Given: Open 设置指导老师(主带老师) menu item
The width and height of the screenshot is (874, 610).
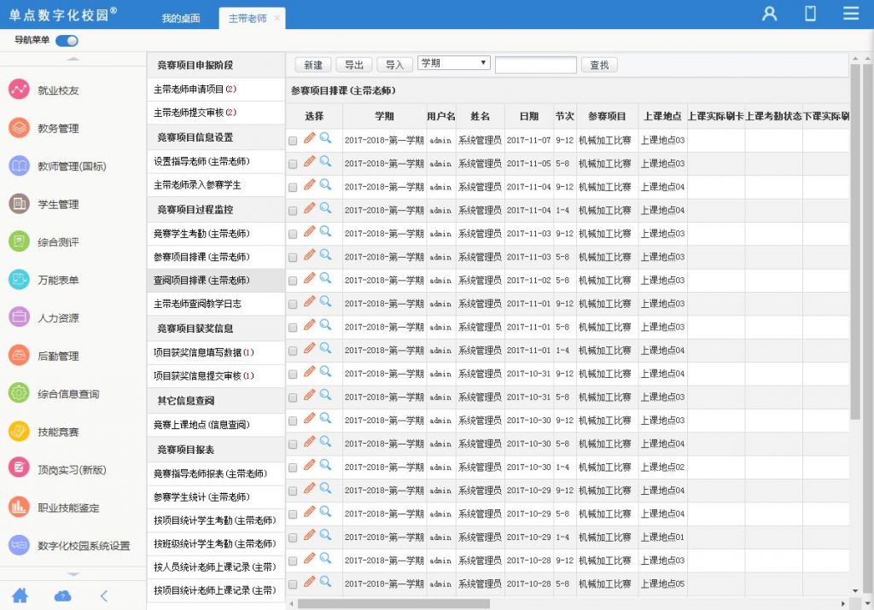Looking at the screenshot, I should point(216,161).
